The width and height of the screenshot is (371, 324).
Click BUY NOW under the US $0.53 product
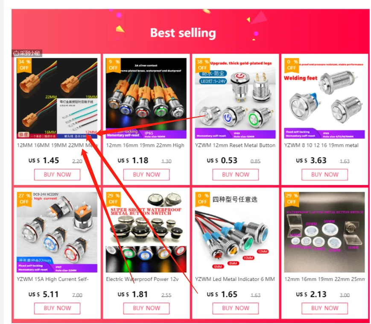(x=236, y=174)
